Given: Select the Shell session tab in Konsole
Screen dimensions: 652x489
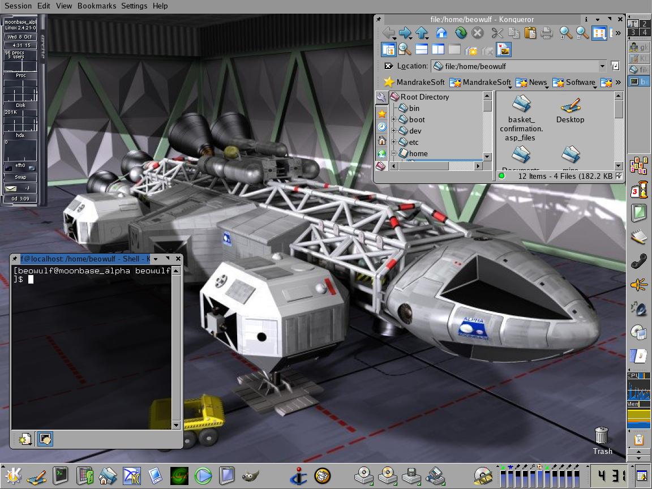Looking at the screenshot, I should tap(45, 439).
